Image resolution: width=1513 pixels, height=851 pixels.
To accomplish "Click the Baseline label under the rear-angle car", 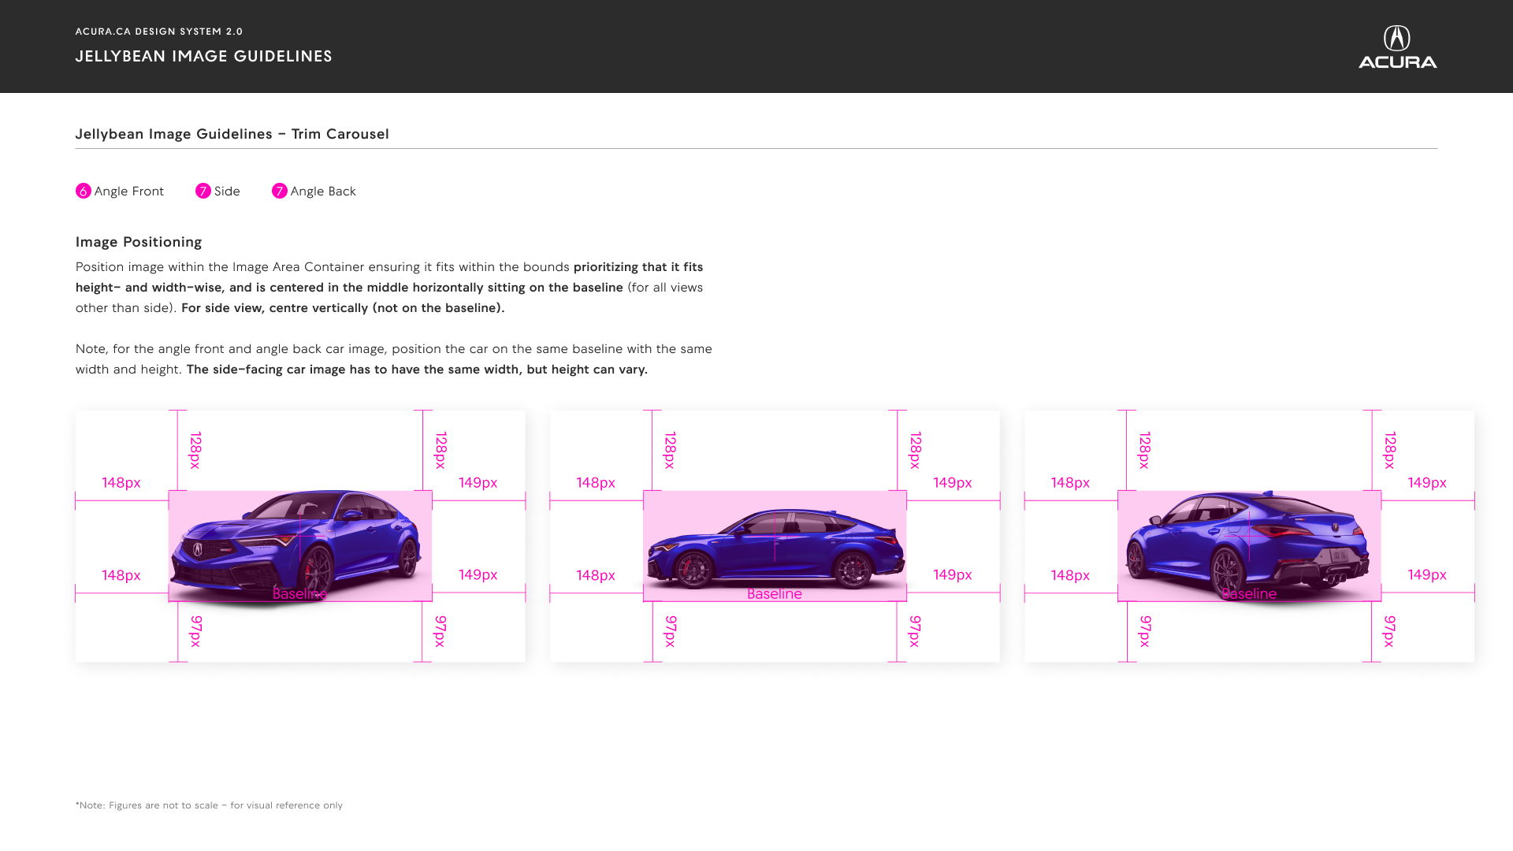I will [1249, 594].
